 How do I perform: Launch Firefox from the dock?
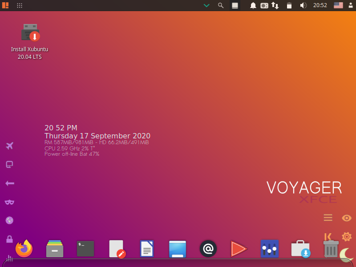tap(24, 248)
